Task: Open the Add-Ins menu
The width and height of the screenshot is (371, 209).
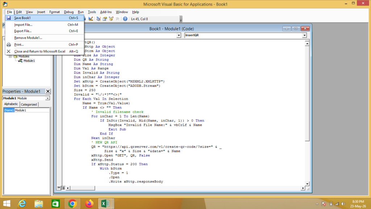Action: coord(106,12)
